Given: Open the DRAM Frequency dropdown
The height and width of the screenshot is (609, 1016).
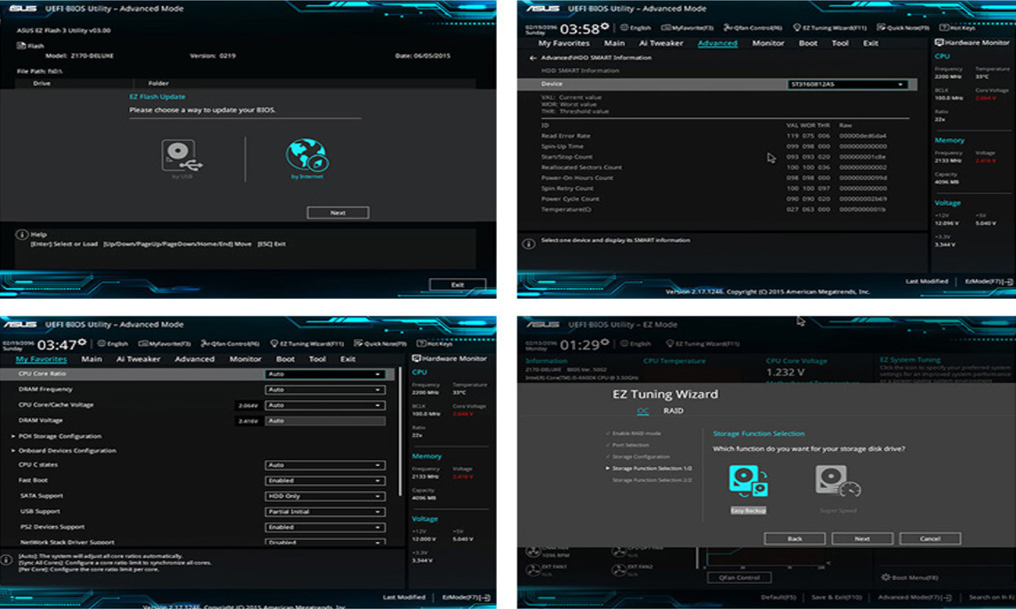Looking at the screenshot, I should click(325, 390).
